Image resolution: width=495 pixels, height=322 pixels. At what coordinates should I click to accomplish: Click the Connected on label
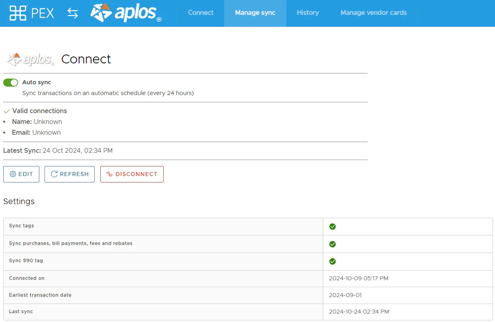click(27, 278)
